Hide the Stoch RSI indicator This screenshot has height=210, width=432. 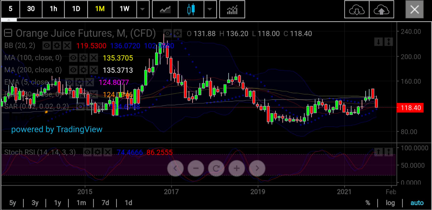[87, 152]
